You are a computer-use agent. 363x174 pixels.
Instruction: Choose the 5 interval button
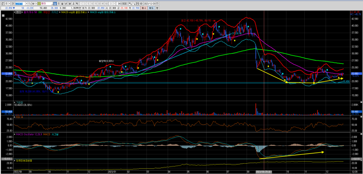tap(88, 4)
